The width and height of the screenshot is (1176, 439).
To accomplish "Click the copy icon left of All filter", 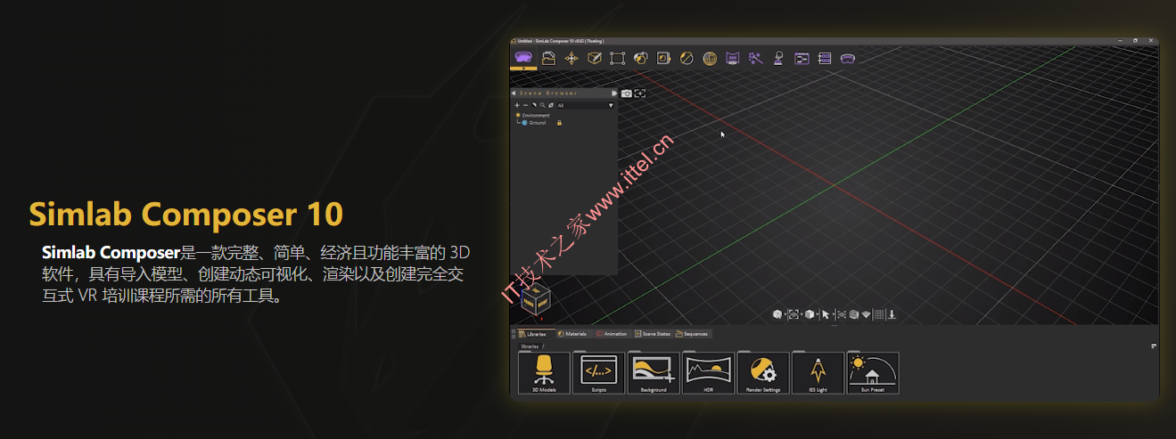I will pos(551,105).
